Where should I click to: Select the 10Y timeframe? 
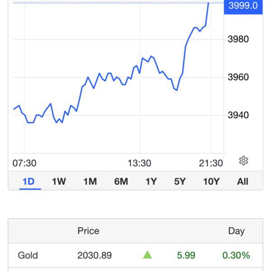[211, 182]
